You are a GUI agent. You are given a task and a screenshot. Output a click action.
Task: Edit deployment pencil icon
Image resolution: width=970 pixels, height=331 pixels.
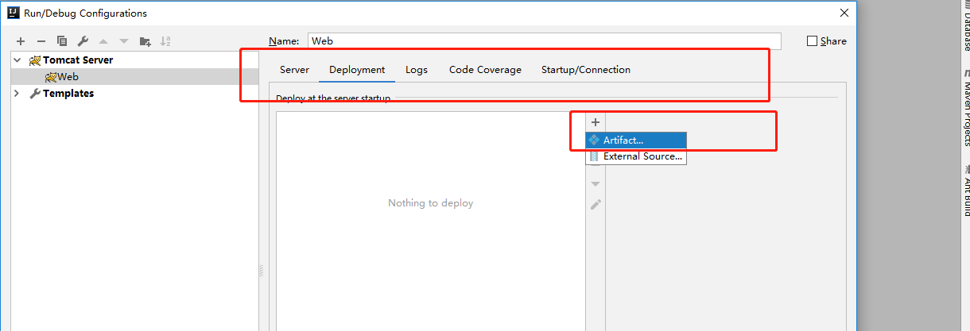595,204
